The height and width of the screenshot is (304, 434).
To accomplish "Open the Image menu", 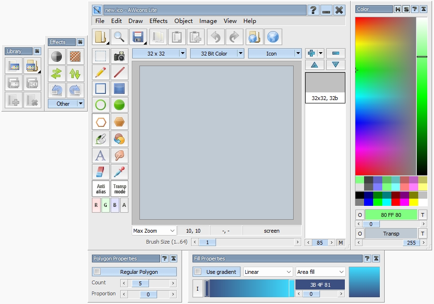I will pyautogui.click(x=208, y=21).
